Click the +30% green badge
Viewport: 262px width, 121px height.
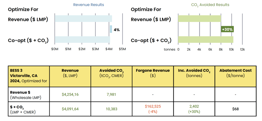[227, 29]
